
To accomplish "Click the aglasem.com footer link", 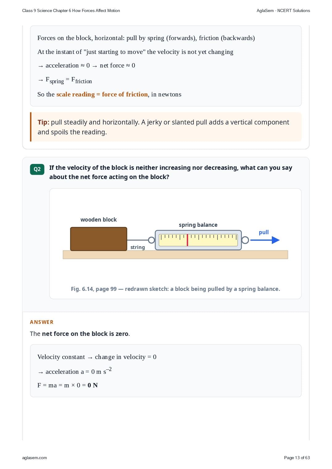I will [35, 458].
